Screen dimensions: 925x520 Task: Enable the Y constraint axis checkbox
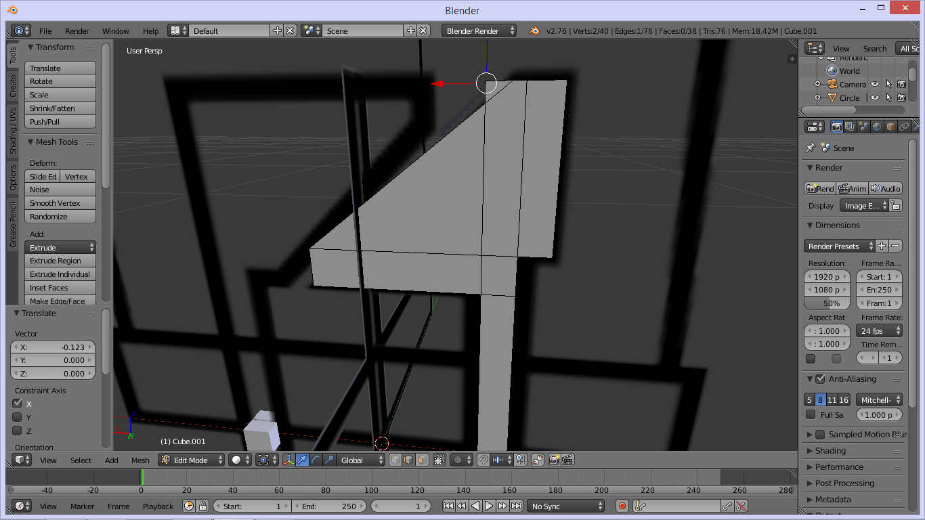(x=18, y=417)
